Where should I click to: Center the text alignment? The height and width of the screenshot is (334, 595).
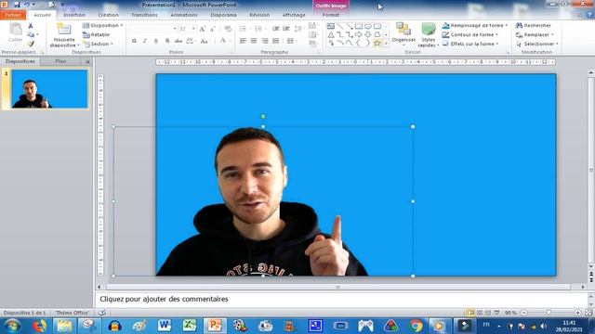pyautogui.click(x=254, y=41)
